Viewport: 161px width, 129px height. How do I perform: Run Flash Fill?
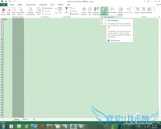click(x=90, y=11)
